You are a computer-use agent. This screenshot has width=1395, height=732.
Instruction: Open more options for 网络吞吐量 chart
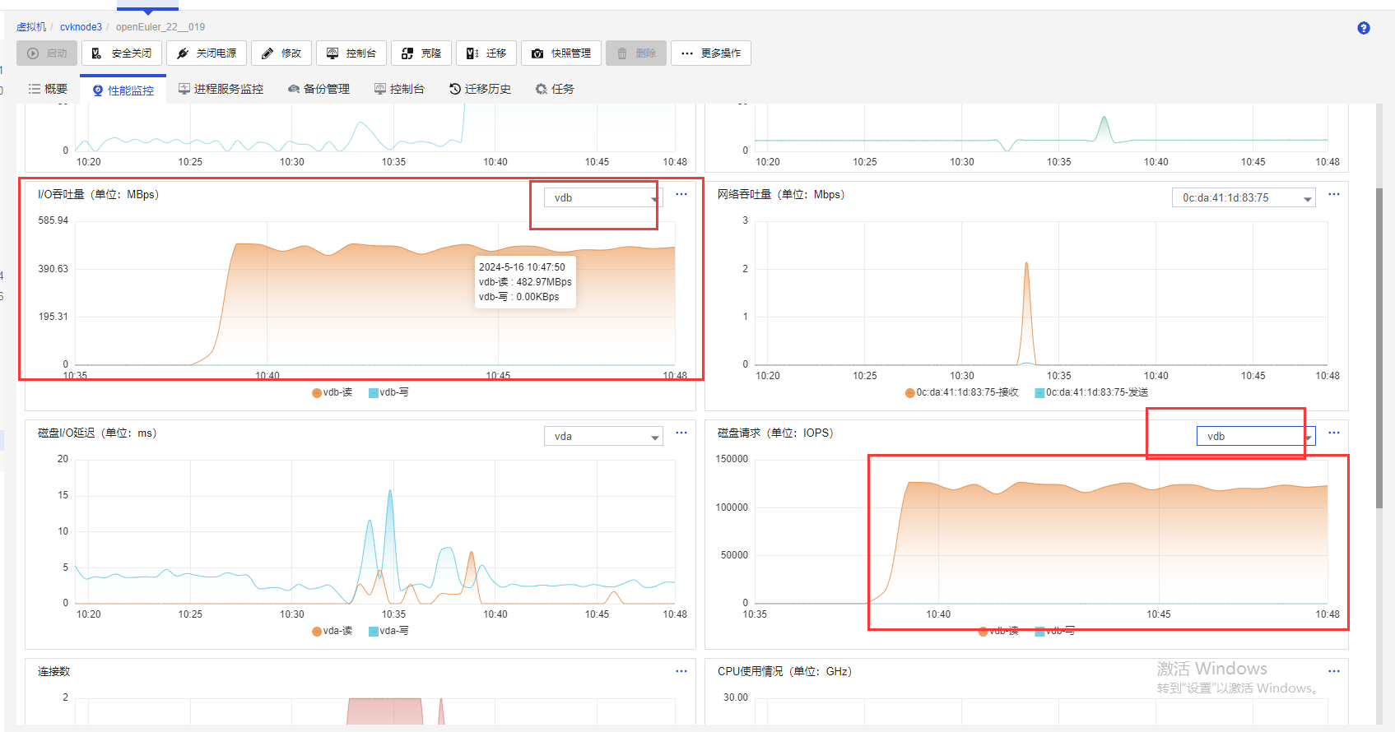1334,194
